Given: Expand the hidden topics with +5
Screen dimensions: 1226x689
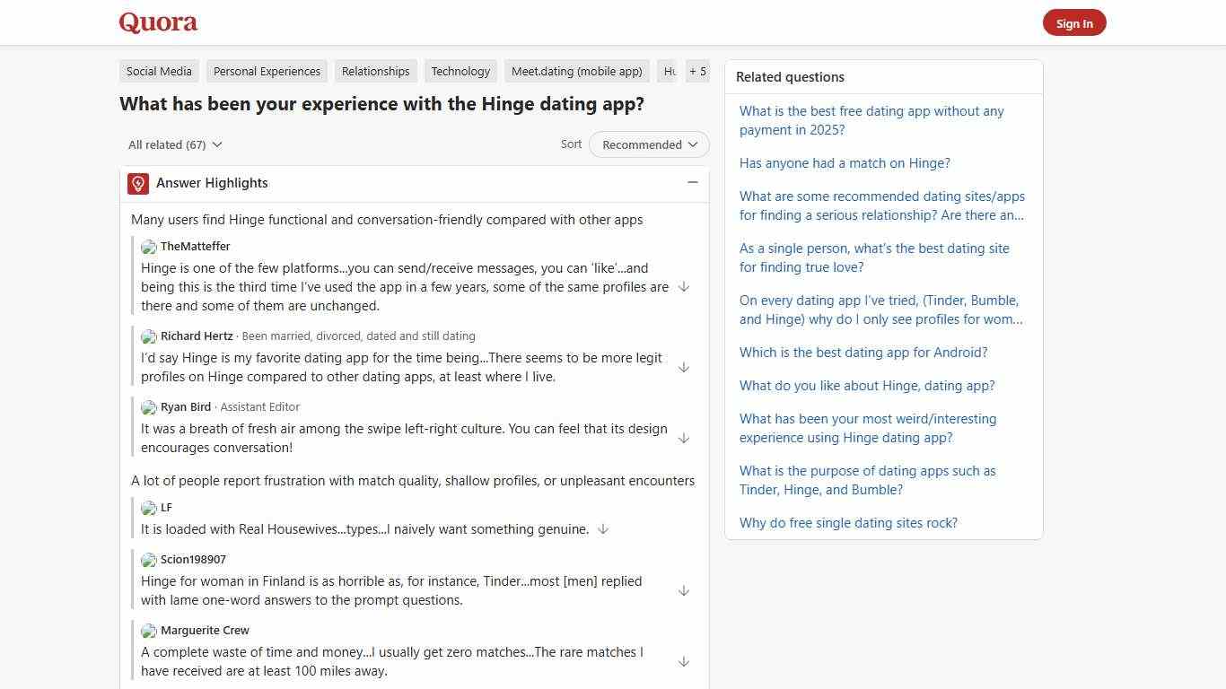Looking at the screenshot, I should click(x=697, y=71).
